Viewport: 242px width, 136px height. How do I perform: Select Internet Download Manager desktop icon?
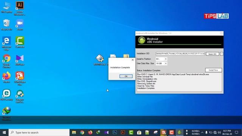coord(6,114)
